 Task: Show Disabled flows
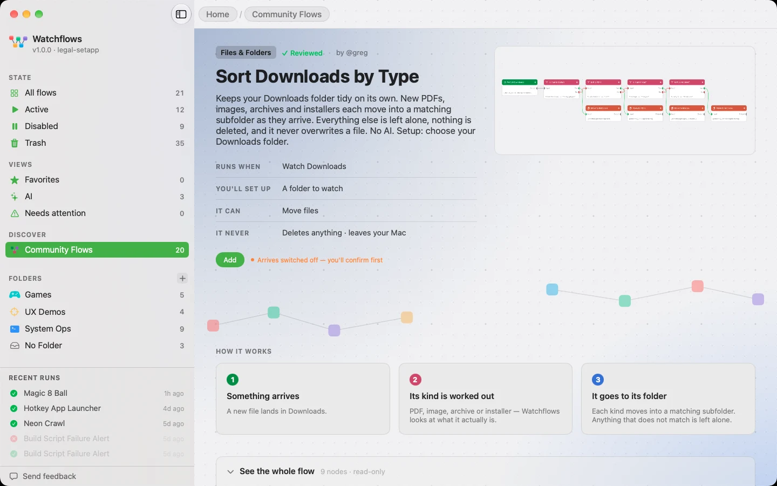click(x=97, y=126)
